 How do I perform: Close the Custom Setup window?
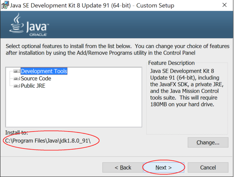(x=225, y=5)
